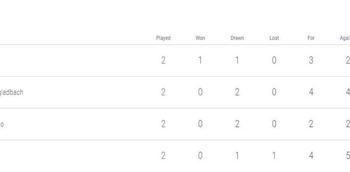Click the last row's Lost value 1

[x=274, y=156]
